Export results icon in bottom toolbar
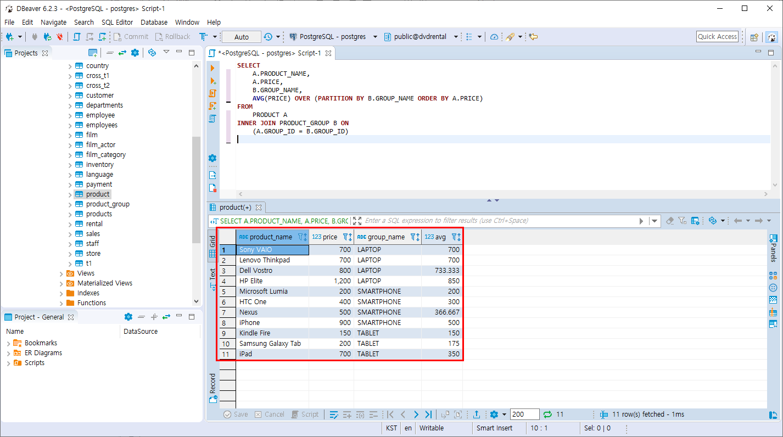The height and width of the screenshot is (437, 783). [x=477, y=414]
